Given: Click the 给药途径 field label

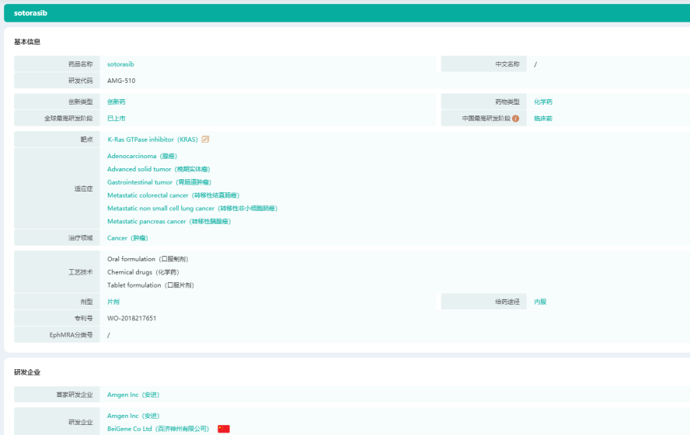Looking at the screenshot, I should pyautogui.click(x=507, y=302).
